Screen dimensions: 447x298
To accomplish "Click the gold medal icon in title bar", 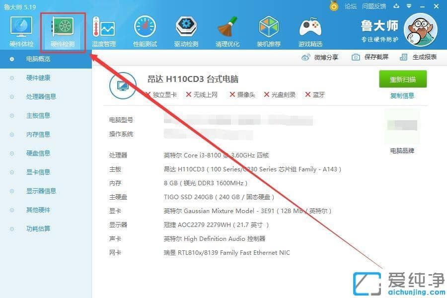I will 334,6.
